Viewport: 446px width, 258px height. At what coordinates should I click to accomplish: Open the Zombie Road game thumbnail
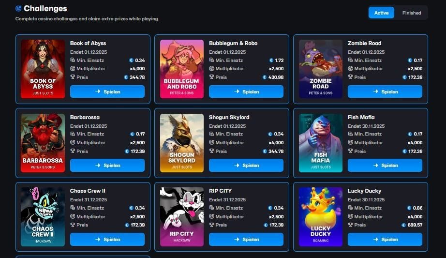pyautogui.click(x=321, y=69)
